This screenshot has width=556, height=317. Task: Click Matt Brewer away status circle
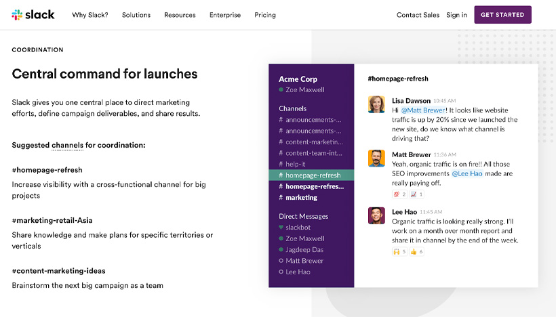pyautogui.click(x=281, y=261)
